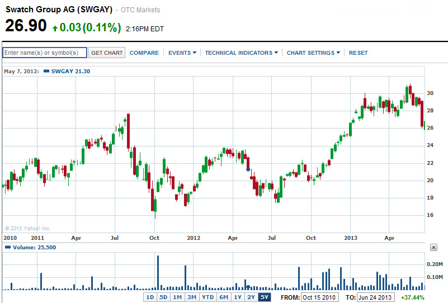Image resolution: width=448 pixels, height=303 pixels.
Task: Select the 5D time range
Action: [163, 297]
